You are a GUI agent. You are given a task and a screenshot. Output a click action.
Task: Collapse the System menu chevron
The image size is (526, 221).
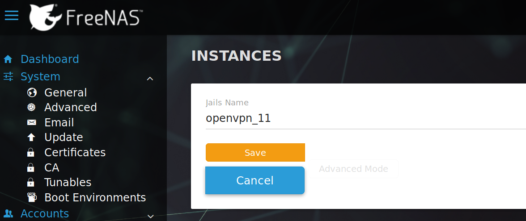(x=150, y=79)
